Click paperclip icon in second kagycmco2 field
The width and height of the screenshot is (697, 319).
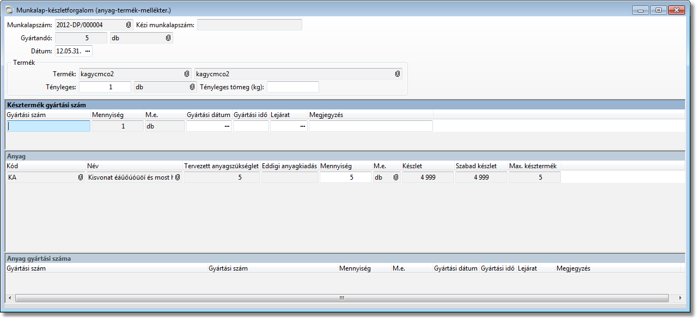tap(398, 73)
